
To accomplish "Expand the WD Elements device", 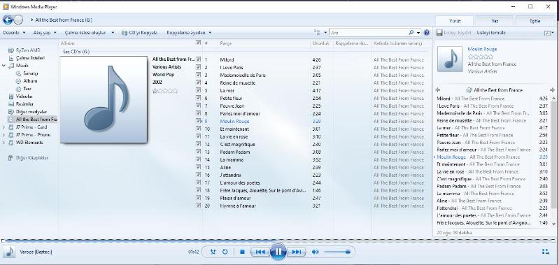I will coord(3,143).
